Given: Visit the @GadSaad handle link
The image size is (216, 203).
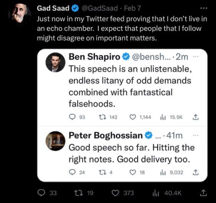Looking at the screenshot, I should coord(100,8).
